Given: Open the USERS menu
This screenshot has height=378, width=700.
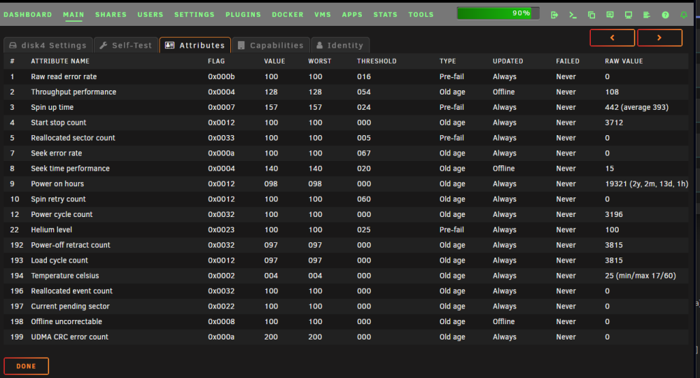Looking at the screenshot, I should pyautogui.click(x=150, y=14).
